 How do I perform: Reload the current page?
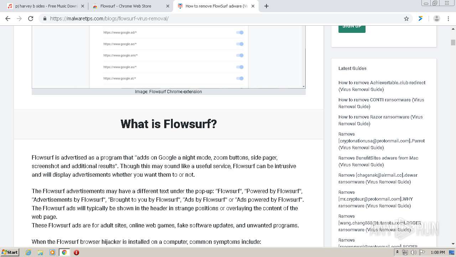click(x=31, y=19)
